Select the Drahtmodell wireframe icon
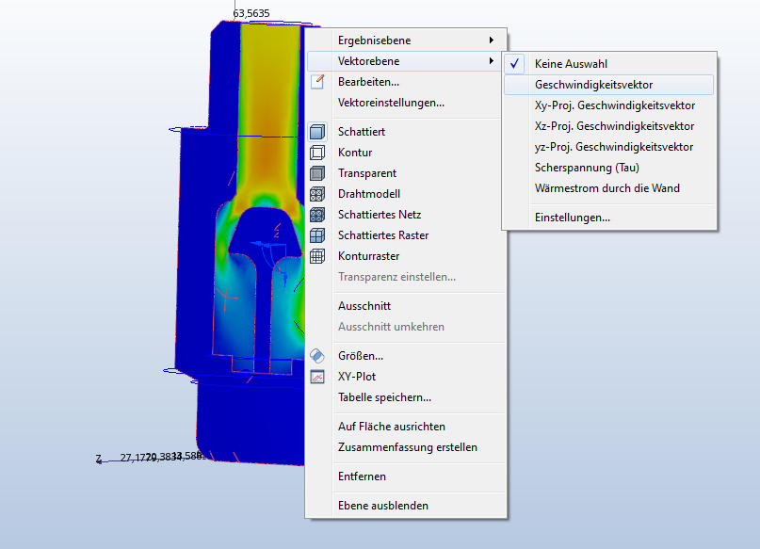 tap(317, 194)
